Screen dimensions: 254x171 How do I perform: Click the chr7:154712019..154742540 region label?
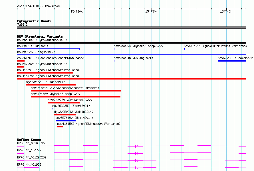click(39, 6)
